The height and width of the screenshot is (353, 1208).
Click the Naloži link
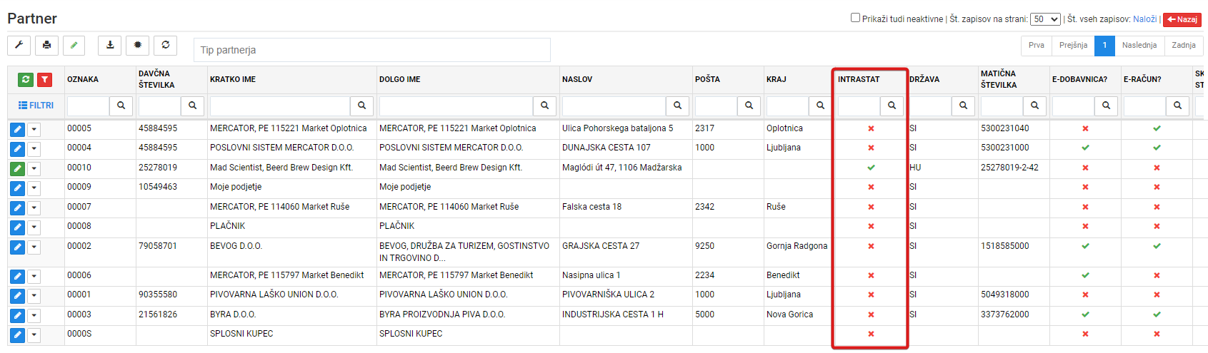tap(1144, 19)
